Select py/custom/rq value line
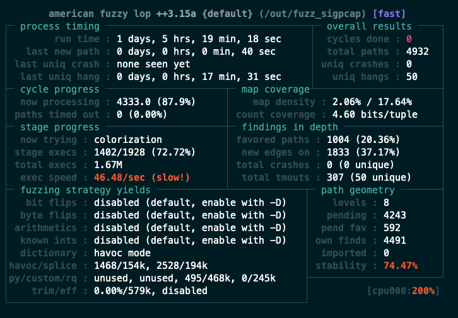 (185, 278)
